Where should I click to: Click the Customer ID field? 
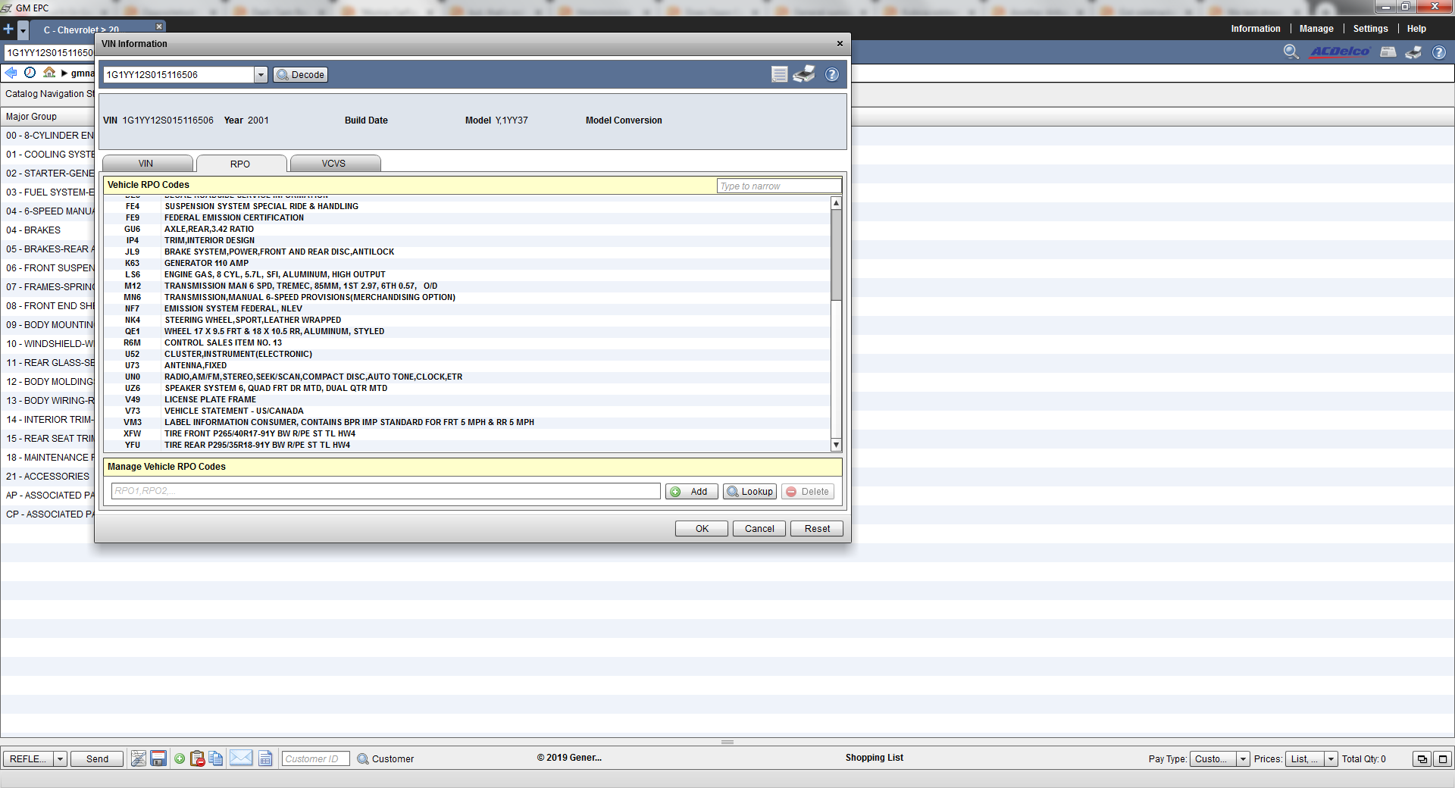point(315,758)
